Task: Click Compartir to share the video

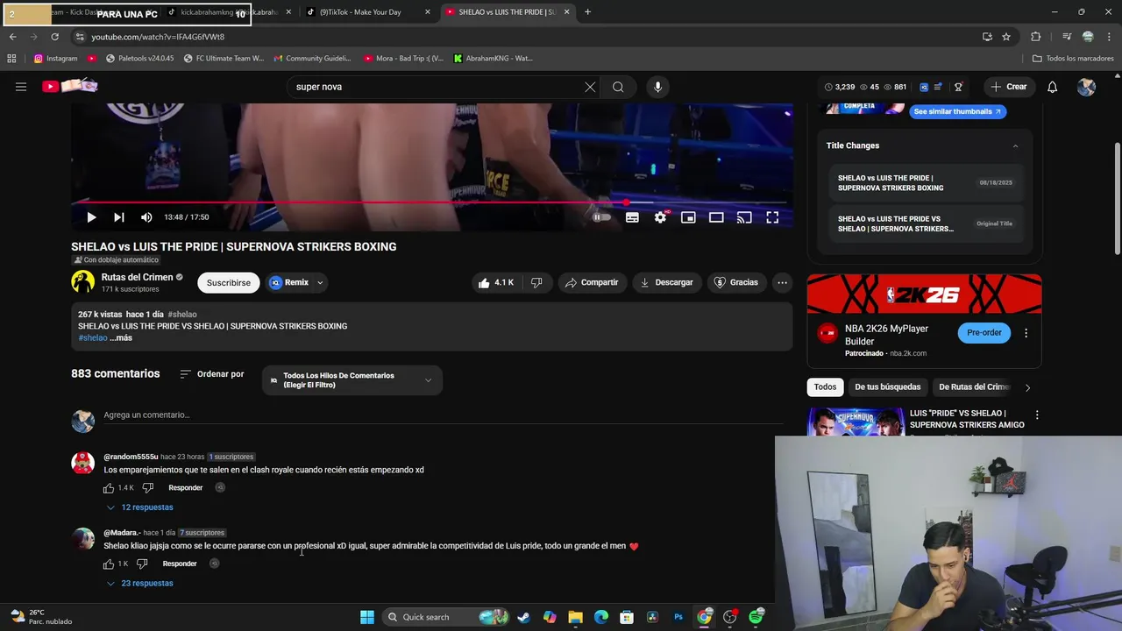Action: (x=592, y=282)
